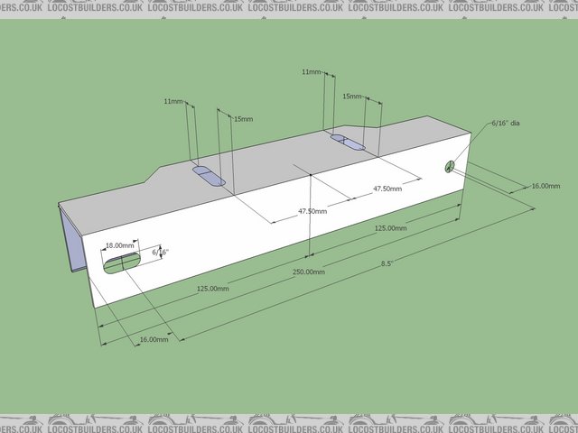Click the 125.00mm dimension on the left half

[x=211, y=289]
